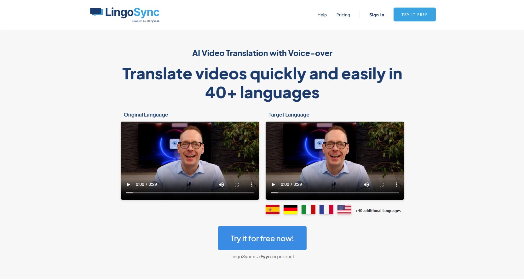Play the Original Language video
The width and height of the screenshot is (524, 280).
[129, 185]
